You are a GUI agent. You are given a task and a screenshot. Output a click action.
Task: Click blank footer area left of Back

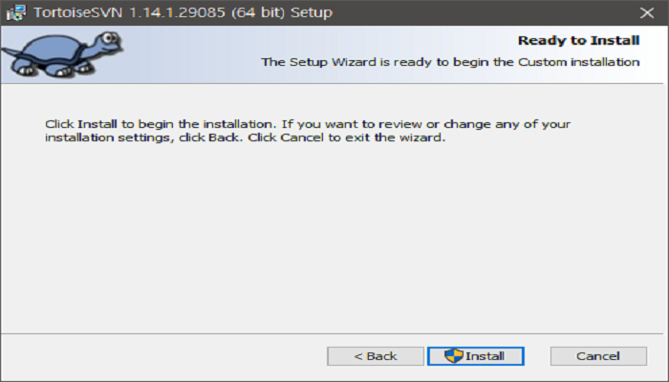pos(162,356)
